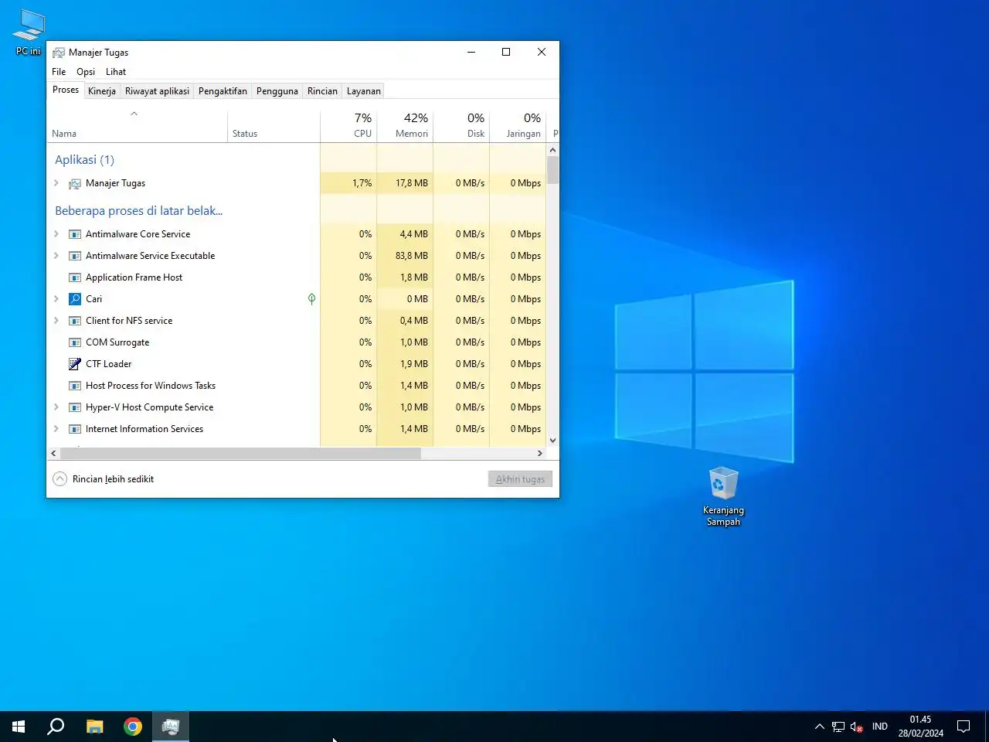Expand the Hyper-V Host Compute Service row
Viewport: 989px width, 742px height.
pos(56,407)
